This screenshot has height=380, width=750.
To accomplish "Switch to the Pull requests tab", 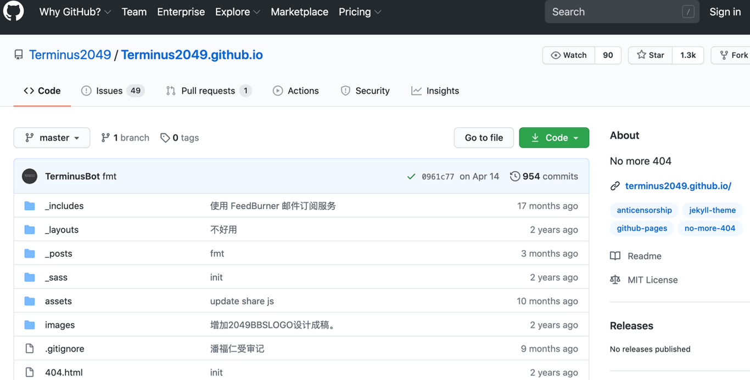I will tap(209, 91).
